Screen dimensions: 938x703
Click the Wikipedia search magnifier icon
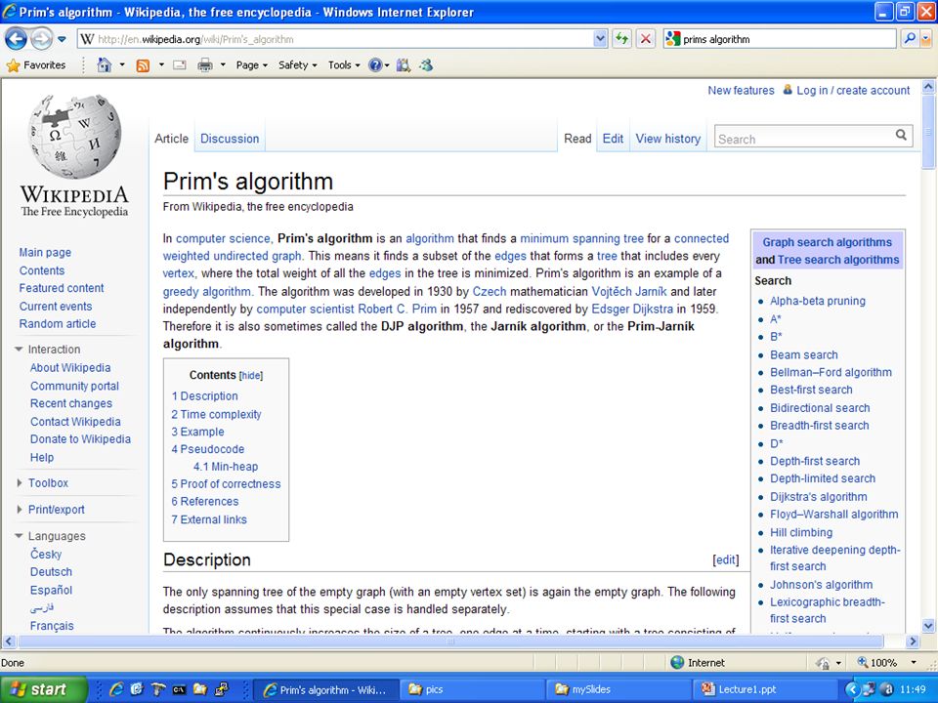click(901, 135)
